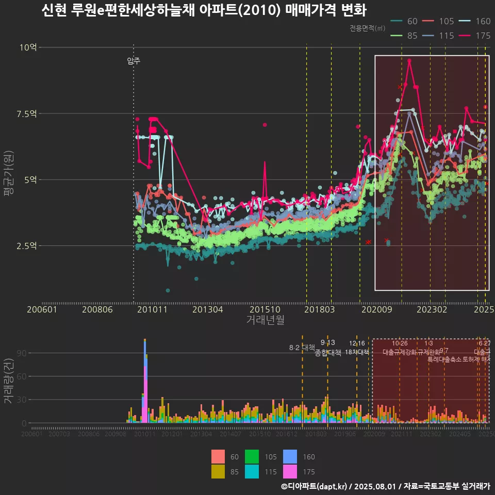The image size is (495, 495).
Task: Select the 60 line in top legend
Action: tap(397, 21)
